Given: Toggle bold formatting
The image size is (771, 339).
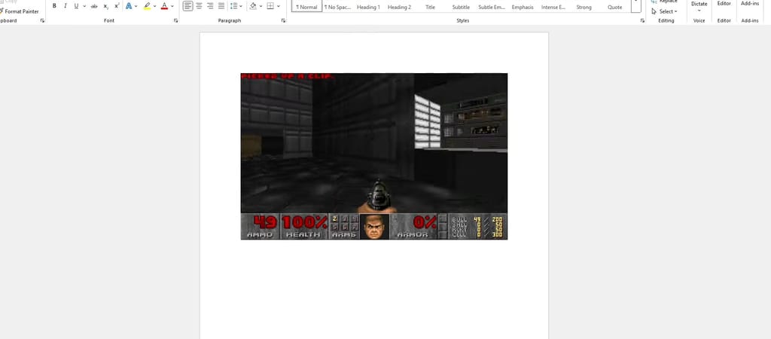Looking at the screenshot, I should click(54, 6).
